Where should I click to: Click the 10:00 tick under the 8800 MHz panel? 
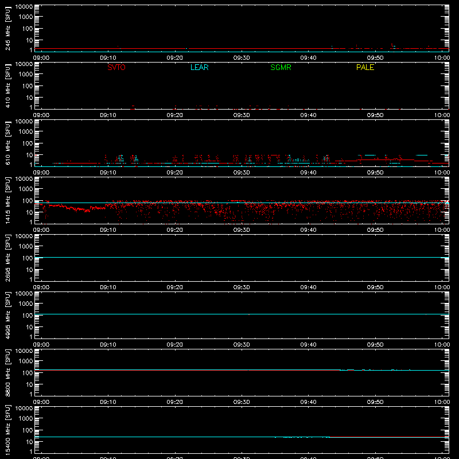click(x=442, y=402)
